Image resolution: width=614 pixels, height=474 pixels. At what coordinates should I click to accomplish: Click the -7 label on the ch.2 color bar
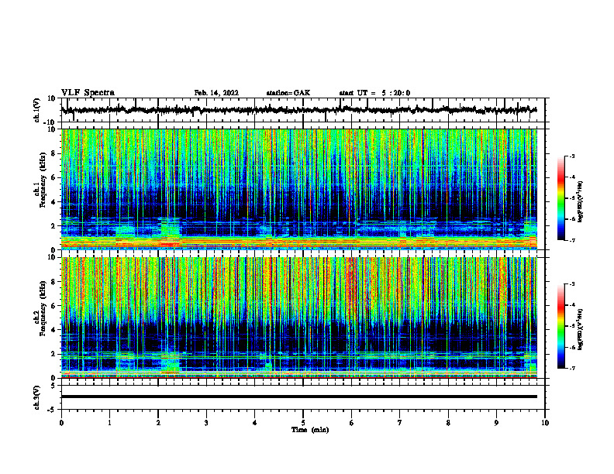click(x=572, y=369)
